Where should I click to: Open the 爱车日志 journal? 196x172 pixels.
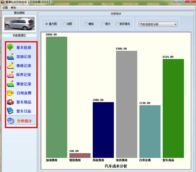[24, 111]
